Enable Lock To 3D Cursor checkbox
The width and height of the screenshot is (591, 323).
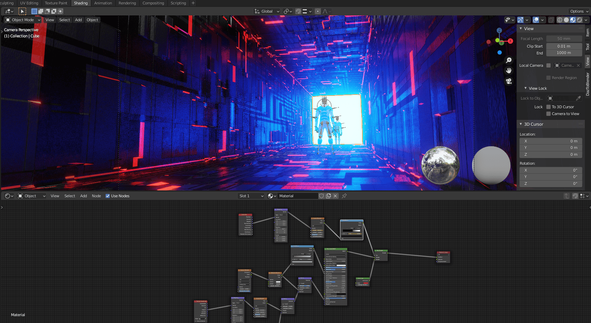(548, 107)
